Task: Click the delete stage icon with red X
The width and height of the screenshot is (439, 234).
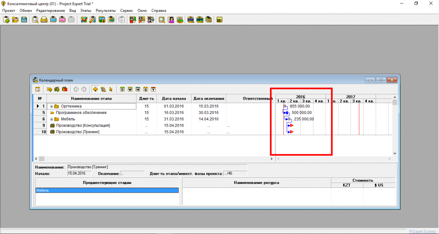Action: [x=64, y=89]
